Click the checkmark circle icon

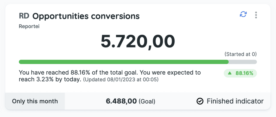(200, 101)
